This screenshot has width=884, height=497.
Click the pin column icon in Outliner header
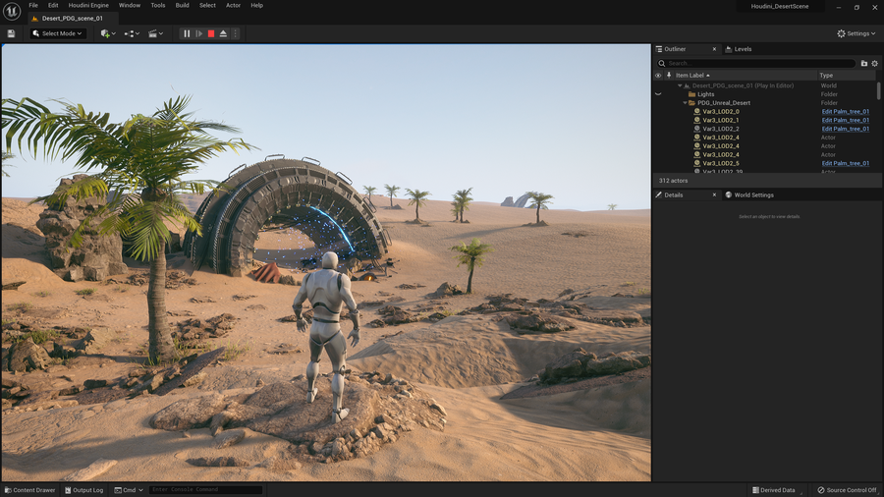tap(669, 75)
